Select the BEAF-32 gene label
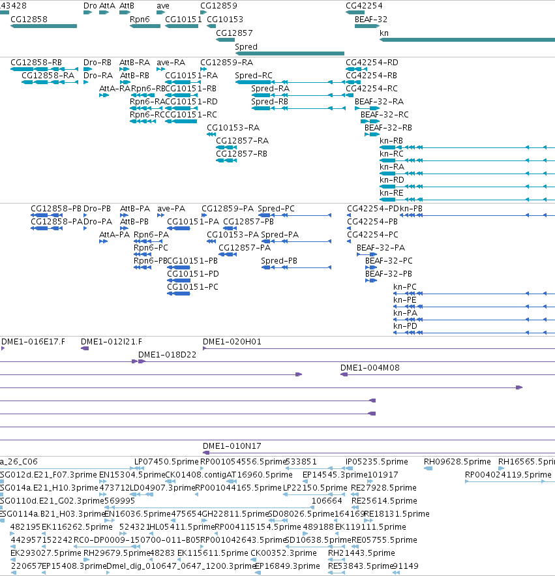This screenshot has width=555, height=576. [x=371, y=20]
